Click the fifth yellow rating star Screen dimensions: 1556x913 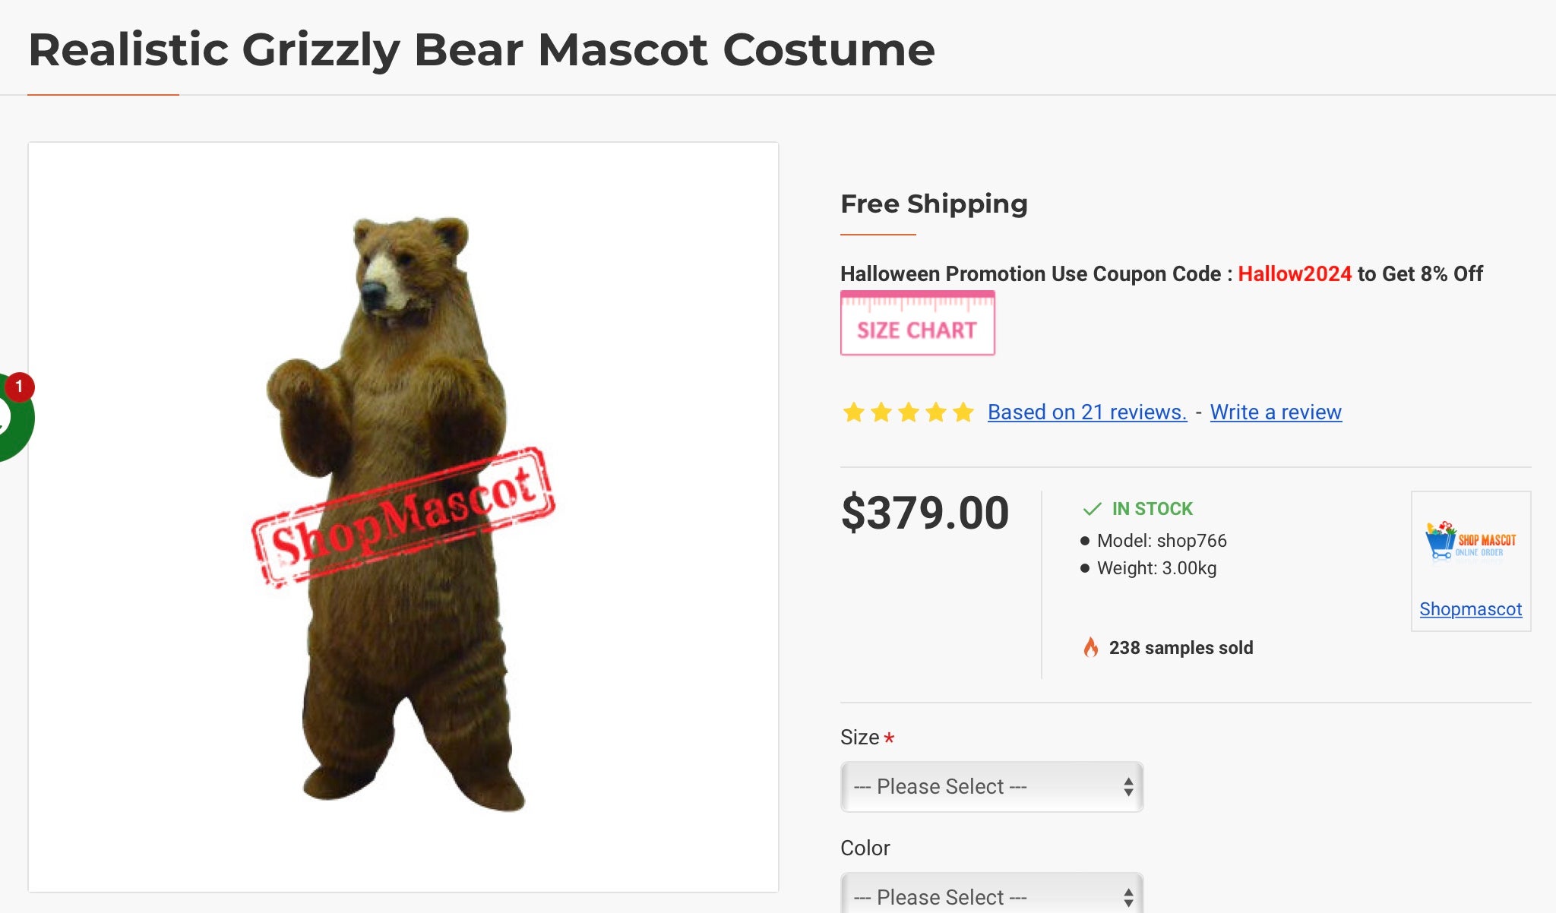(x=963, y=412)
